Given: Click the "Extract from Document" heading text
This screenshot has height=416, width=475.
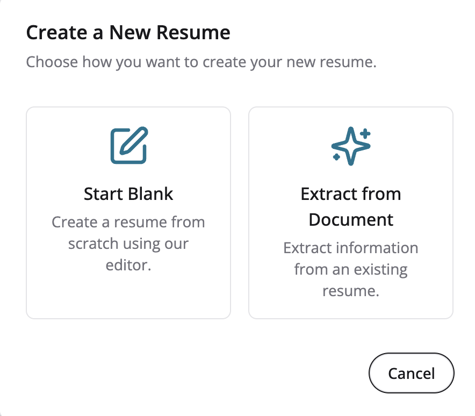Looking at the screenshot, I should [351, 206].
